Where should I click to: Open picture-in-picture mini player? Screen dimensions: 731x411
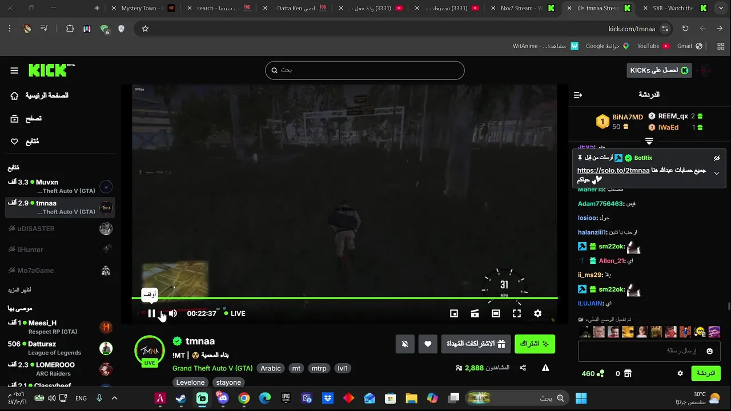pos(454,313)
